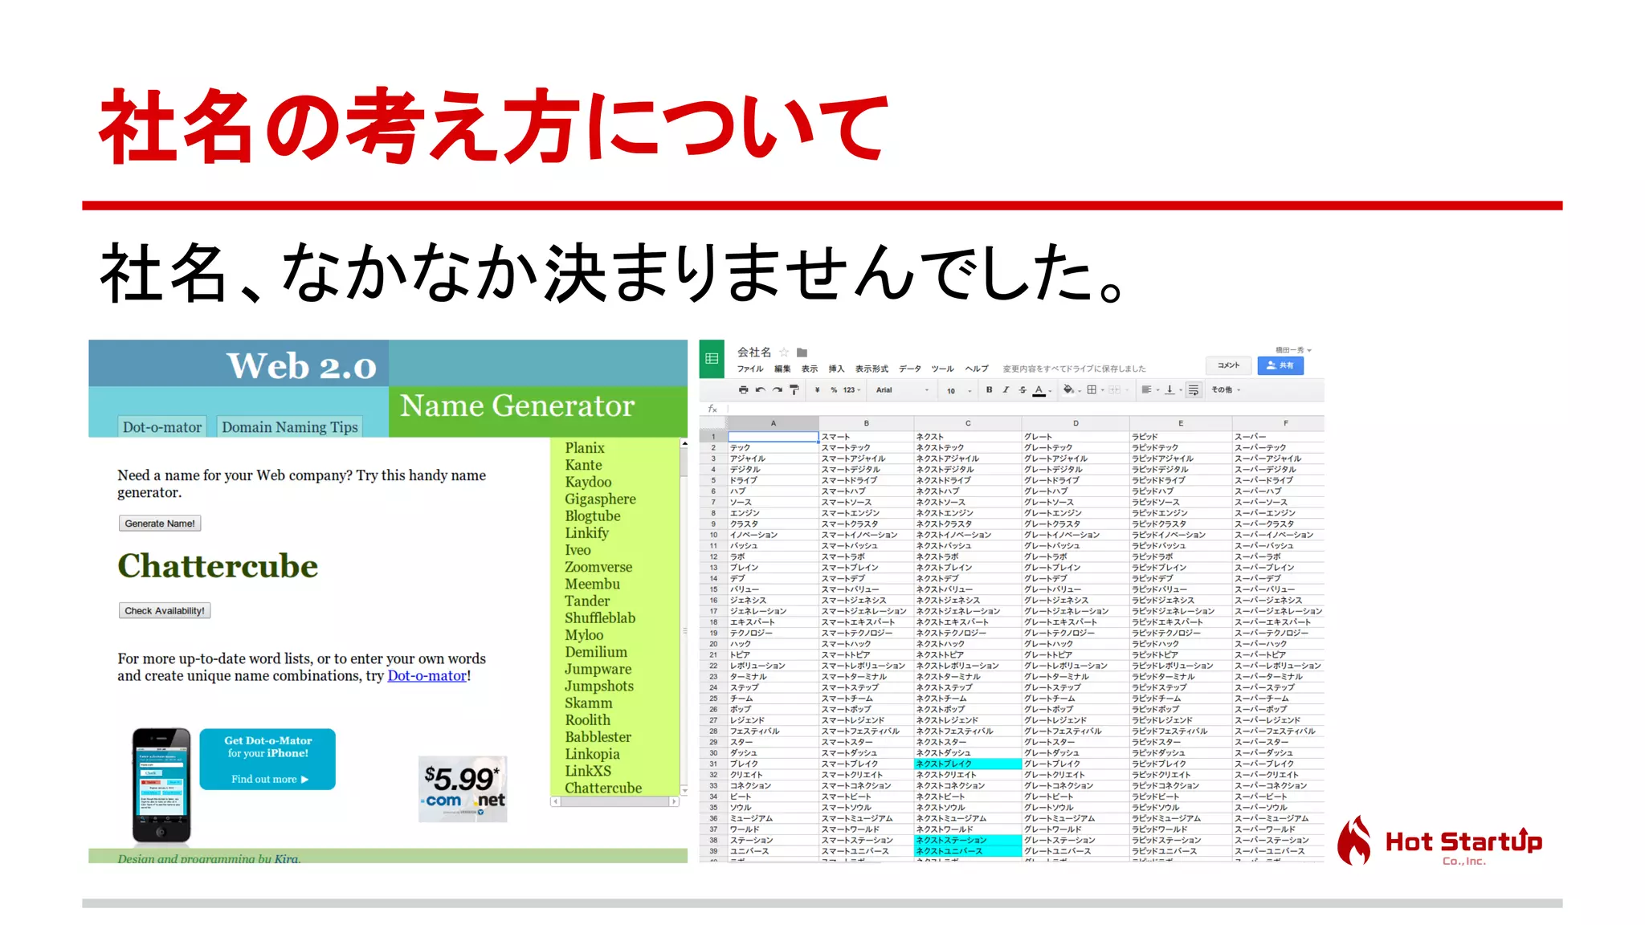Viewport: 1645px width, 925px height.
Task: Click the Check Availability! button
Action: click(x=165, y=611)
